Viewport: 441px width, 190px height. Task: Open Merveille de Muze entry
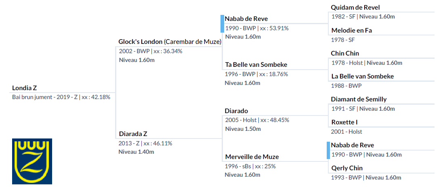(x=252, y=157)
